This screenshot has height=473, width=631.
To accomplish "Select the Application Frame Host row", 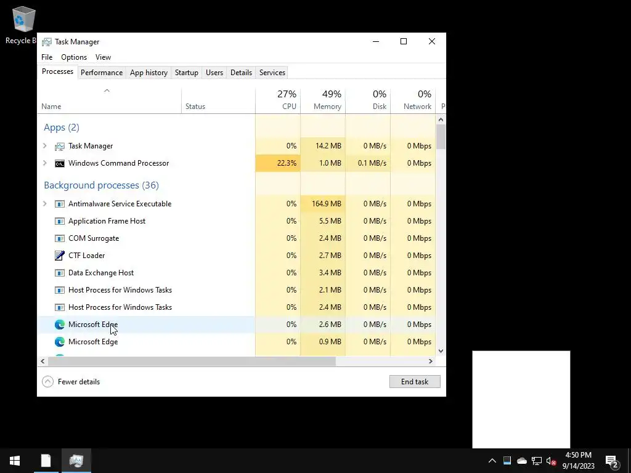I will 237,221.
